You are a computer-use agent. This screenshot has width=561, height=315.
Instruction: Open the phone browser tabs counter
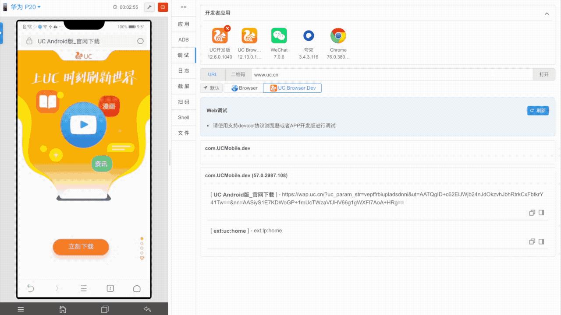click(110, 288)
